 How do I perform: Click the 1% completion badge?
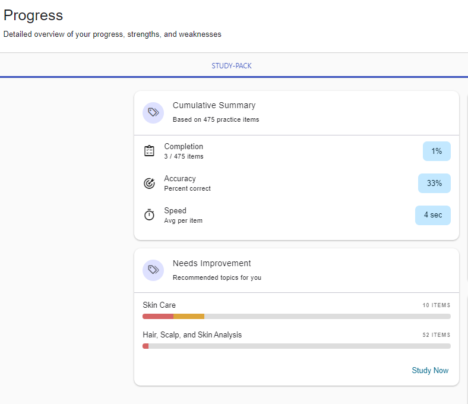tap(437, 151)
